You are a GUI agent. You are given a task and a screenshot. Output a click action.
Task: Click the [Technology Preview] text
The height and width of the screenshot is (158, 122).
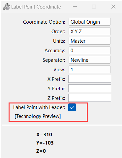38,116
